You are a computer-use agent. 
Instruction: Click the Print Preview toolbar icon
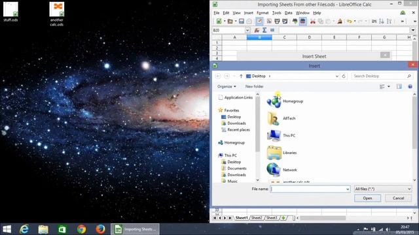click(285, 22)
